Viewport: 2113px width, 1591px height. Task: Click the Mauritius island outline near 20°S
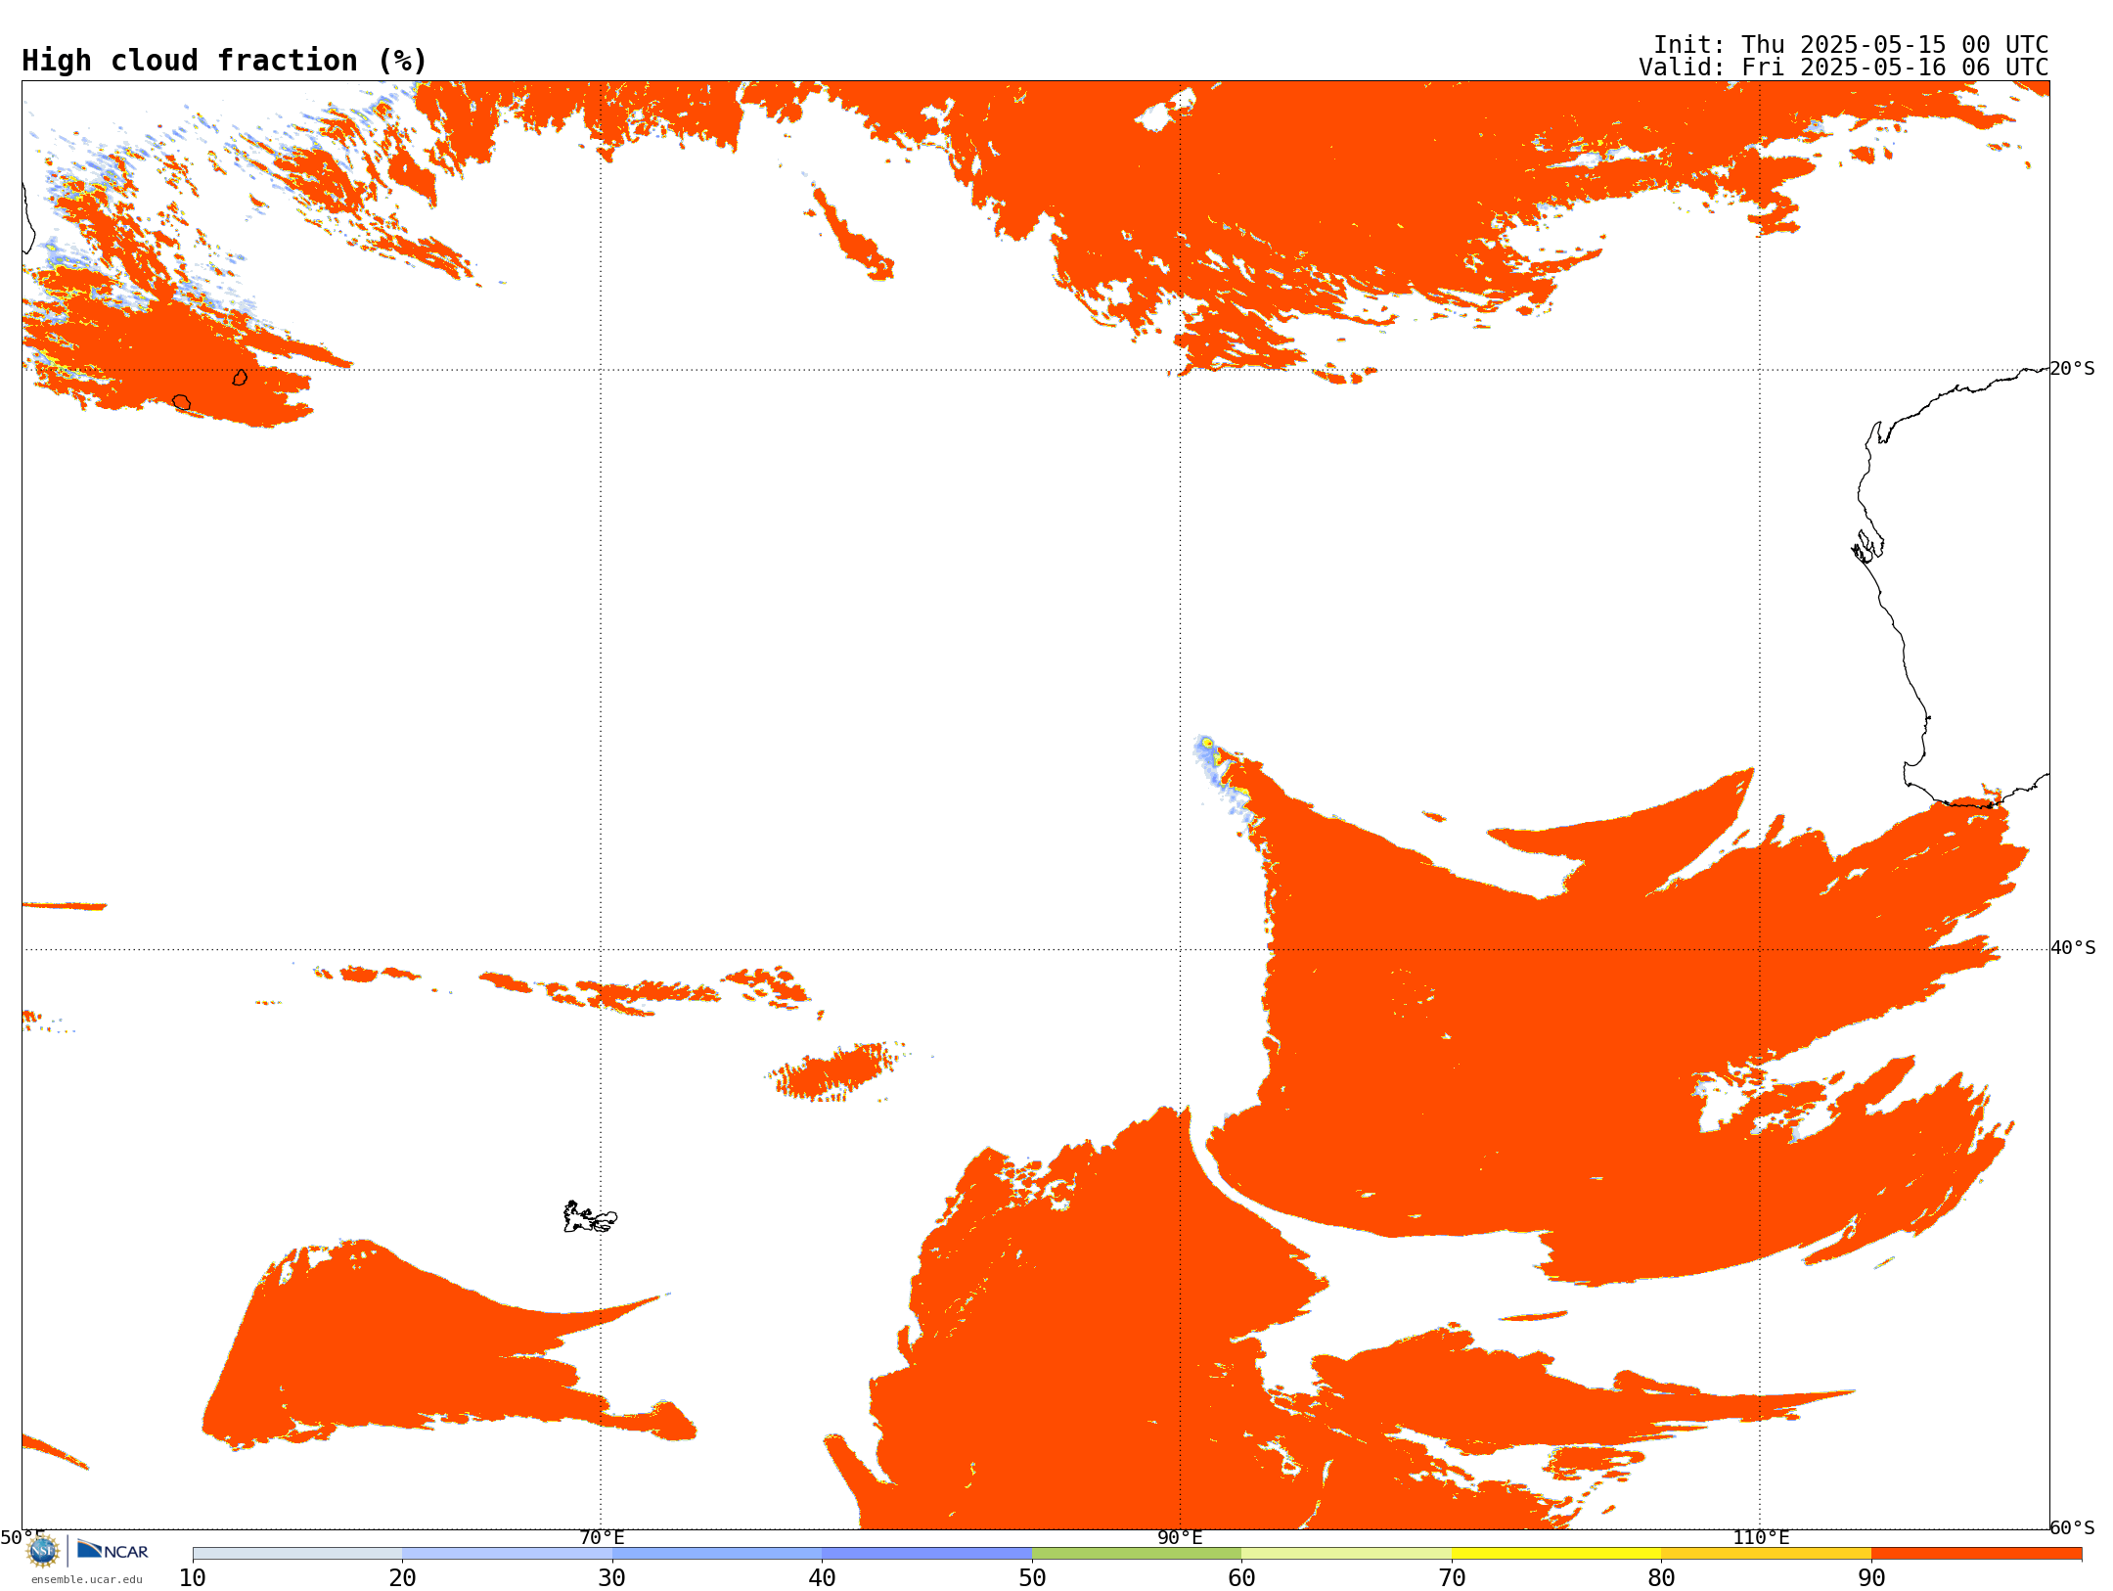tap(240, 378)
